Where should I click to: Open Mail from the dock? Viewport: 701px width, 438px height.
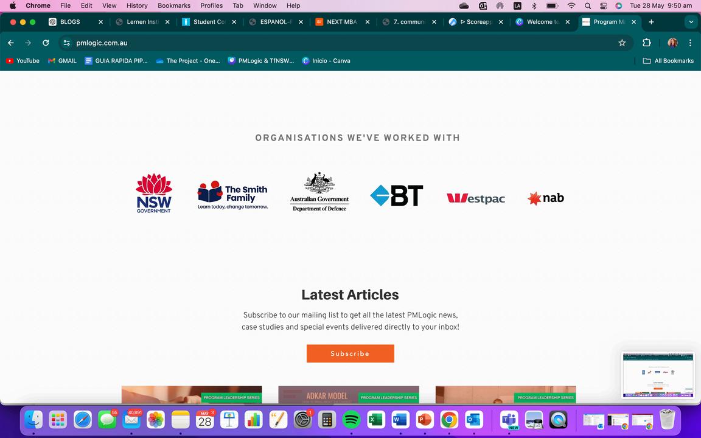(x=131, y=420)
